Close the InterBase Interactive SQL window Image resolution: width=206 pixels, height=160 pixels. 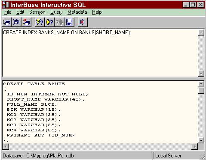pyautogui.click(x=201, y=5)
